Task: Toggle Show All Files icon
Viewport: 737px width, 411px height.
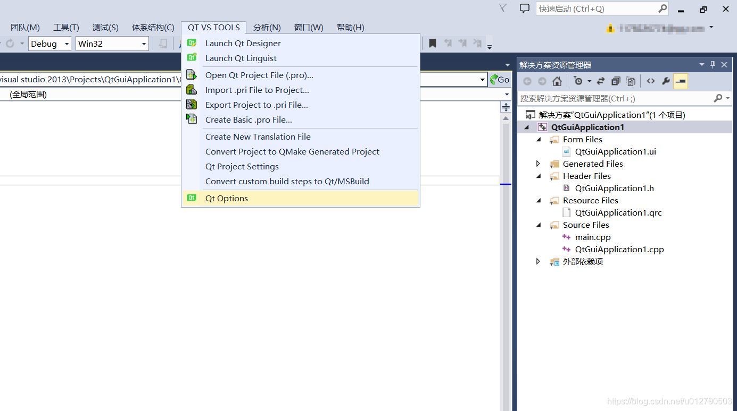Action: tap(631, 81)
